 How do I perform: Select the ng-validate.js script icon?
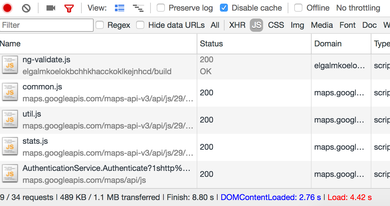click(10, 65)
